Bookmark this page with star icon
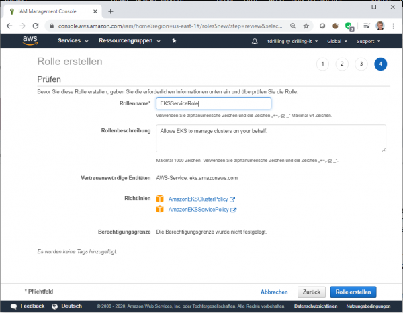The image size is (403, 313). pos(306,26)
